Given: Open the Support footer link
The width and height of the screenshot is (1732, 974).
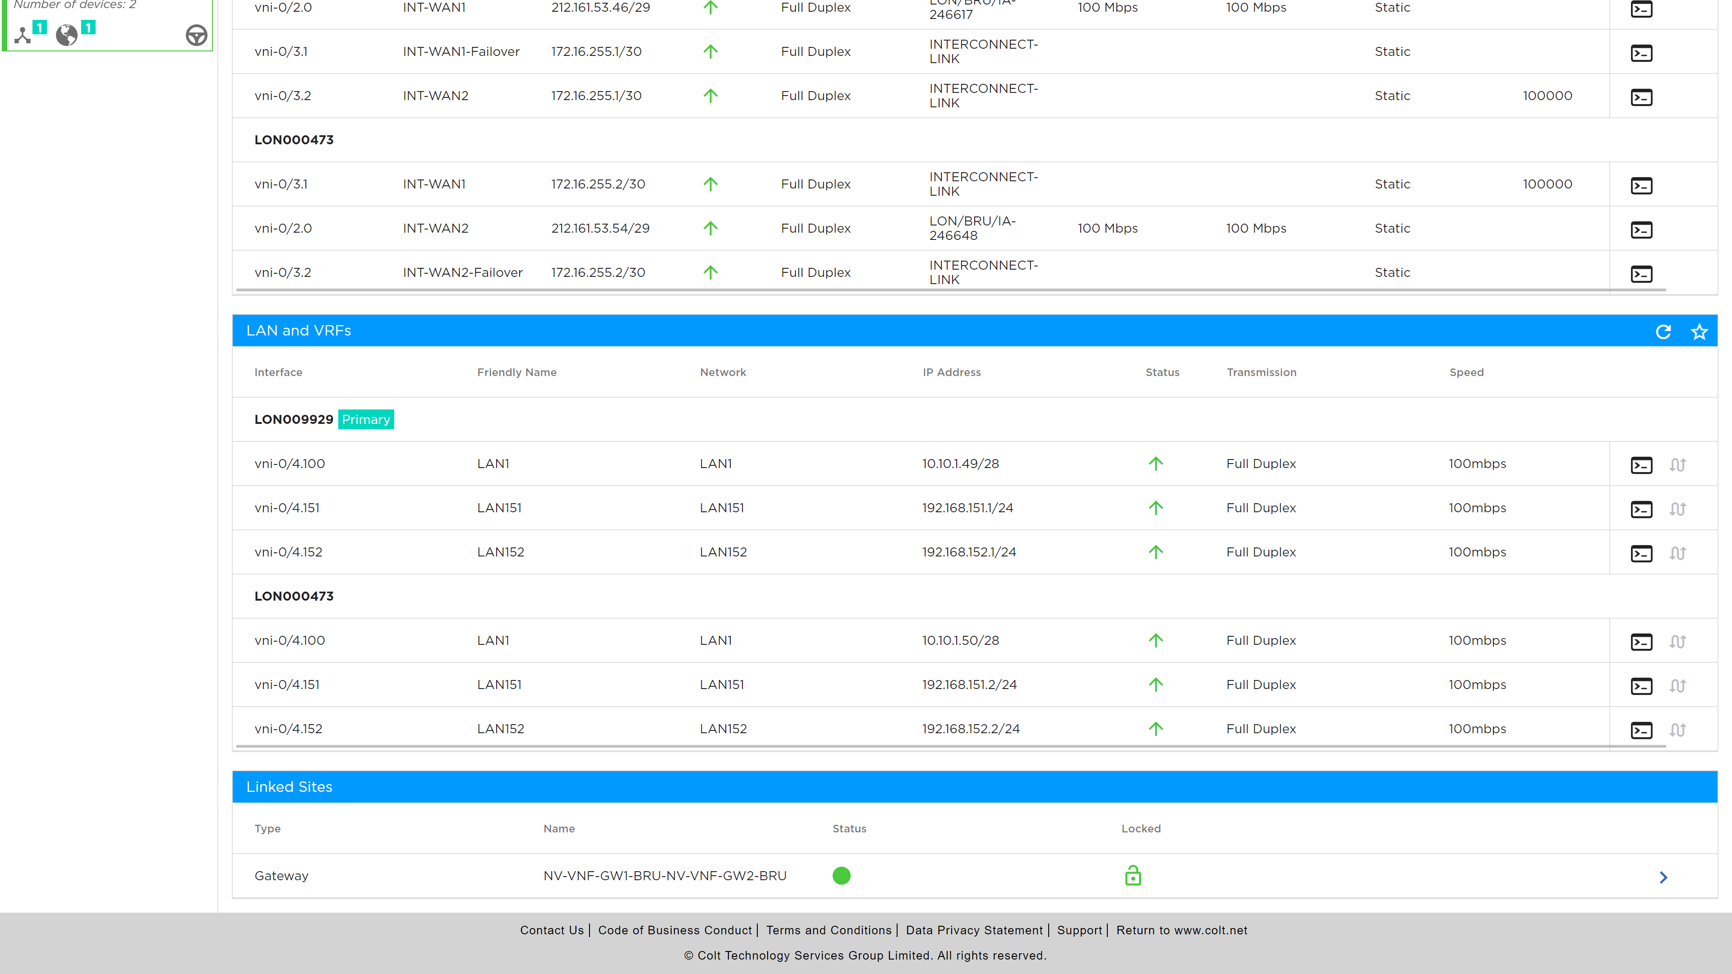Looking at the screenshot, I should point(1080,930).
